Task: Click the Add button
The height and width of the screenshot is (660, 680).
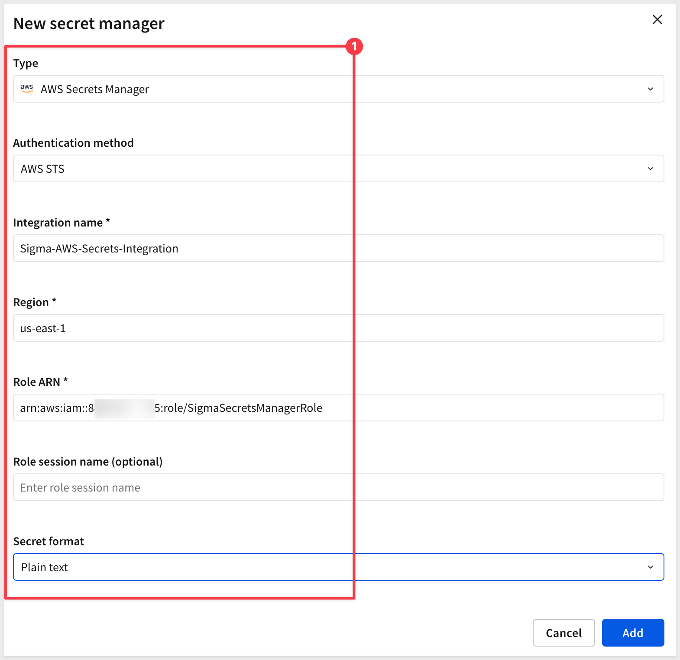Action: click(x=633, y=633)
